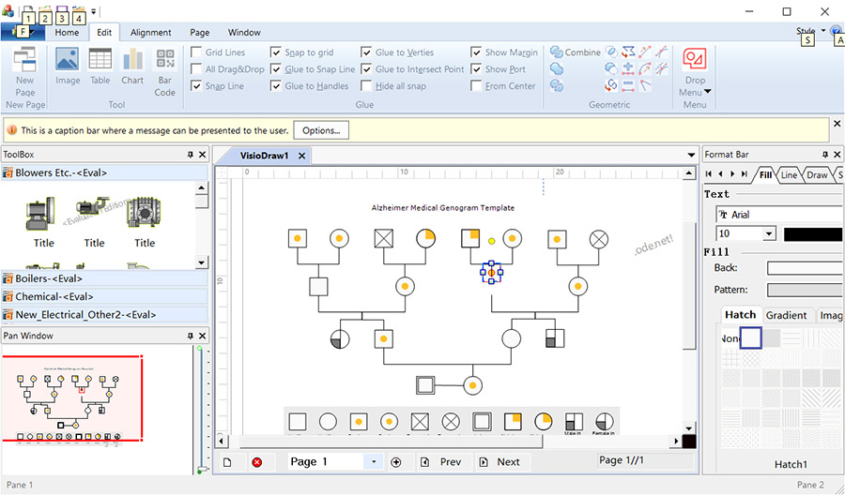Click the New Page icon
Screen dimensions: 845x495
pos(24,59)
